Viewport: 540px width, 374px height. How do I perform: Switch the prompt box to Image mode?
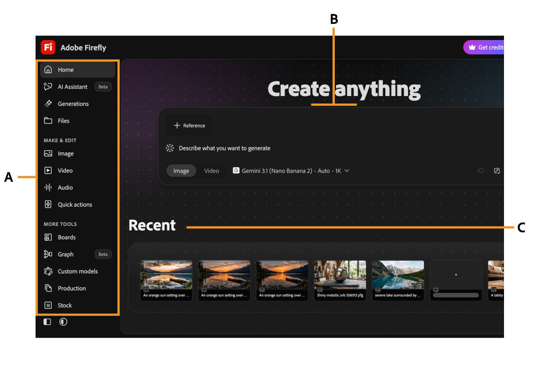[x=181, y=171]
